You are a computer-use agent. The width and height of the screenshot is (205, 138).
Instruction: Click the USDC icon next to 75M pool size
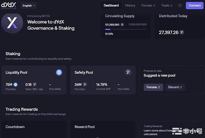[x=15, y=84]
